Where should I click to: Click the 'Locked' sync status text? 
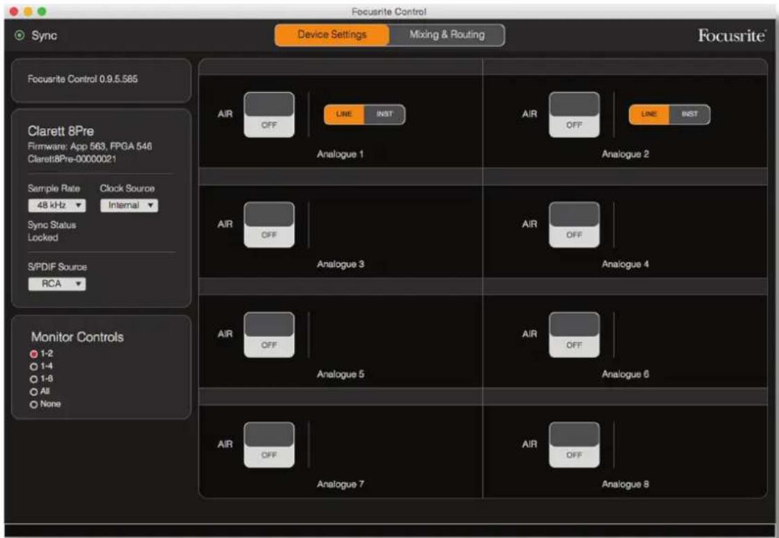[43, 238]
